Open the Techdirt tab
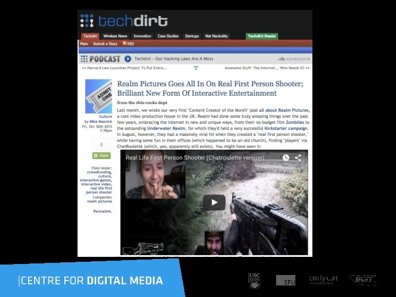396x297 pixels. point(90,36)
